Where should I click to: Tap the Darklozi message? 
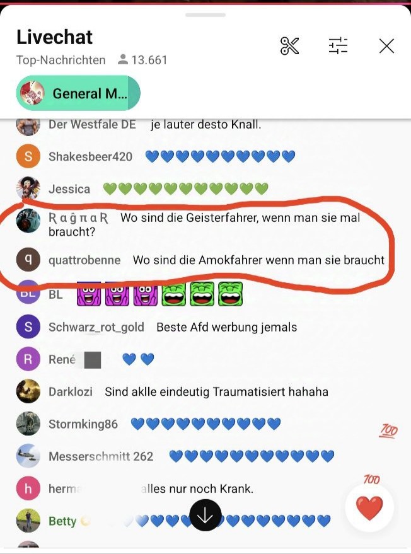point(216,392)
